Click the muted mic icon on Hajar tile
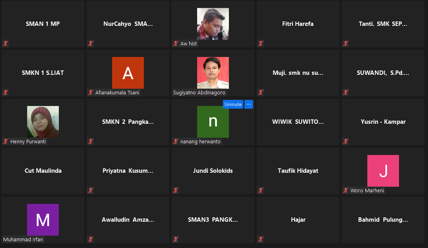This screenshot has width=428, height=248. (261, 239)
